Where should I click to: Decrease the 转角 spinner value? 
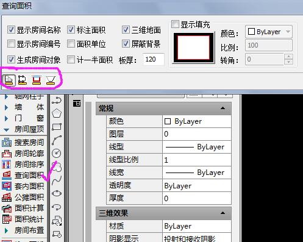[x=288, y=62]
